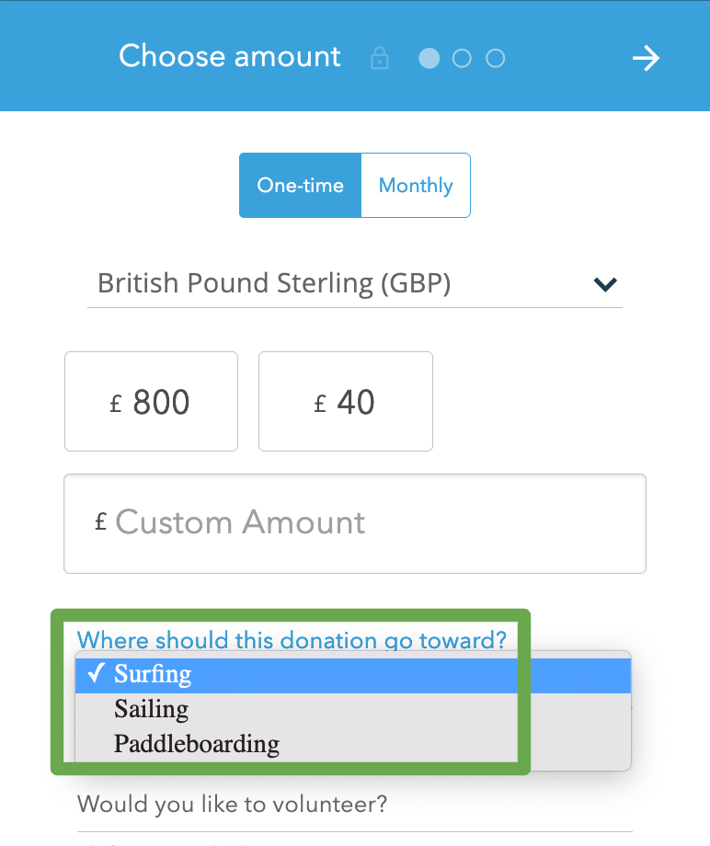
Task: Select the first filled step dot
Action: pos(429,59)
